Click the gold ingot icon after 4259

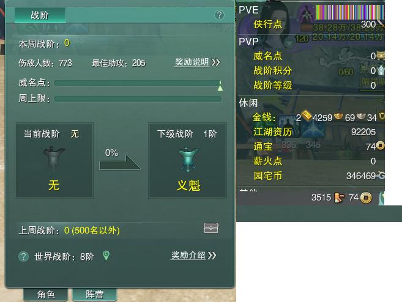click(x=338, y=116)
